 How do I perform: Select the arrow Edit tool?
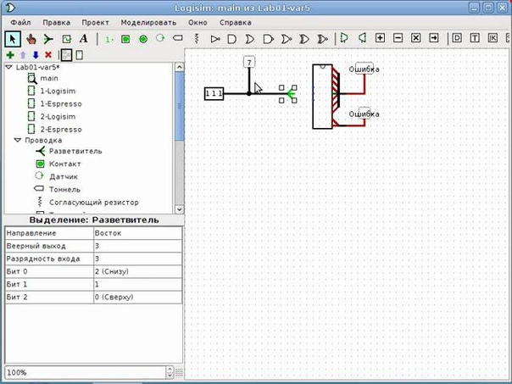pyautogui.click(x=13, y=39)
